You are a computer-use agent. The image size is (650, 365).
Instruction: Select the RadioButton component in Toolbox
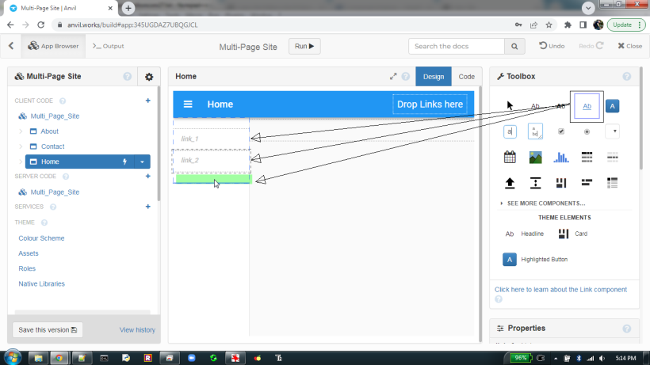click(x=587, y=131)
